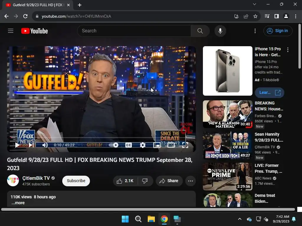Open Chrome media controls icon
The height and width of the screenshot is (226, 302).
[267, 16]
